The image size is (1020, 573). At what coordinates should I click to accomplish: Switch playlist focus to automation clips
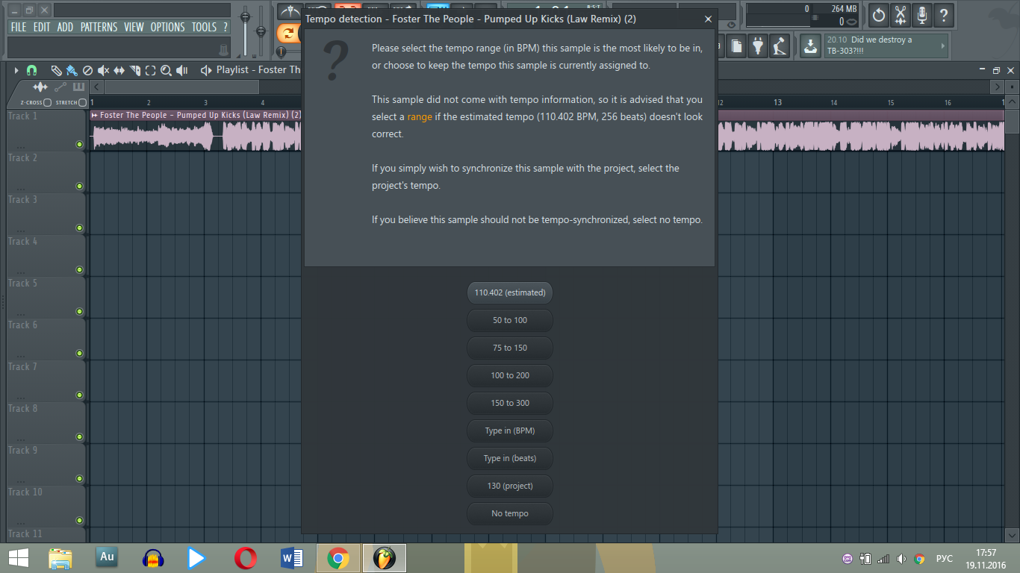coord(60,87)
